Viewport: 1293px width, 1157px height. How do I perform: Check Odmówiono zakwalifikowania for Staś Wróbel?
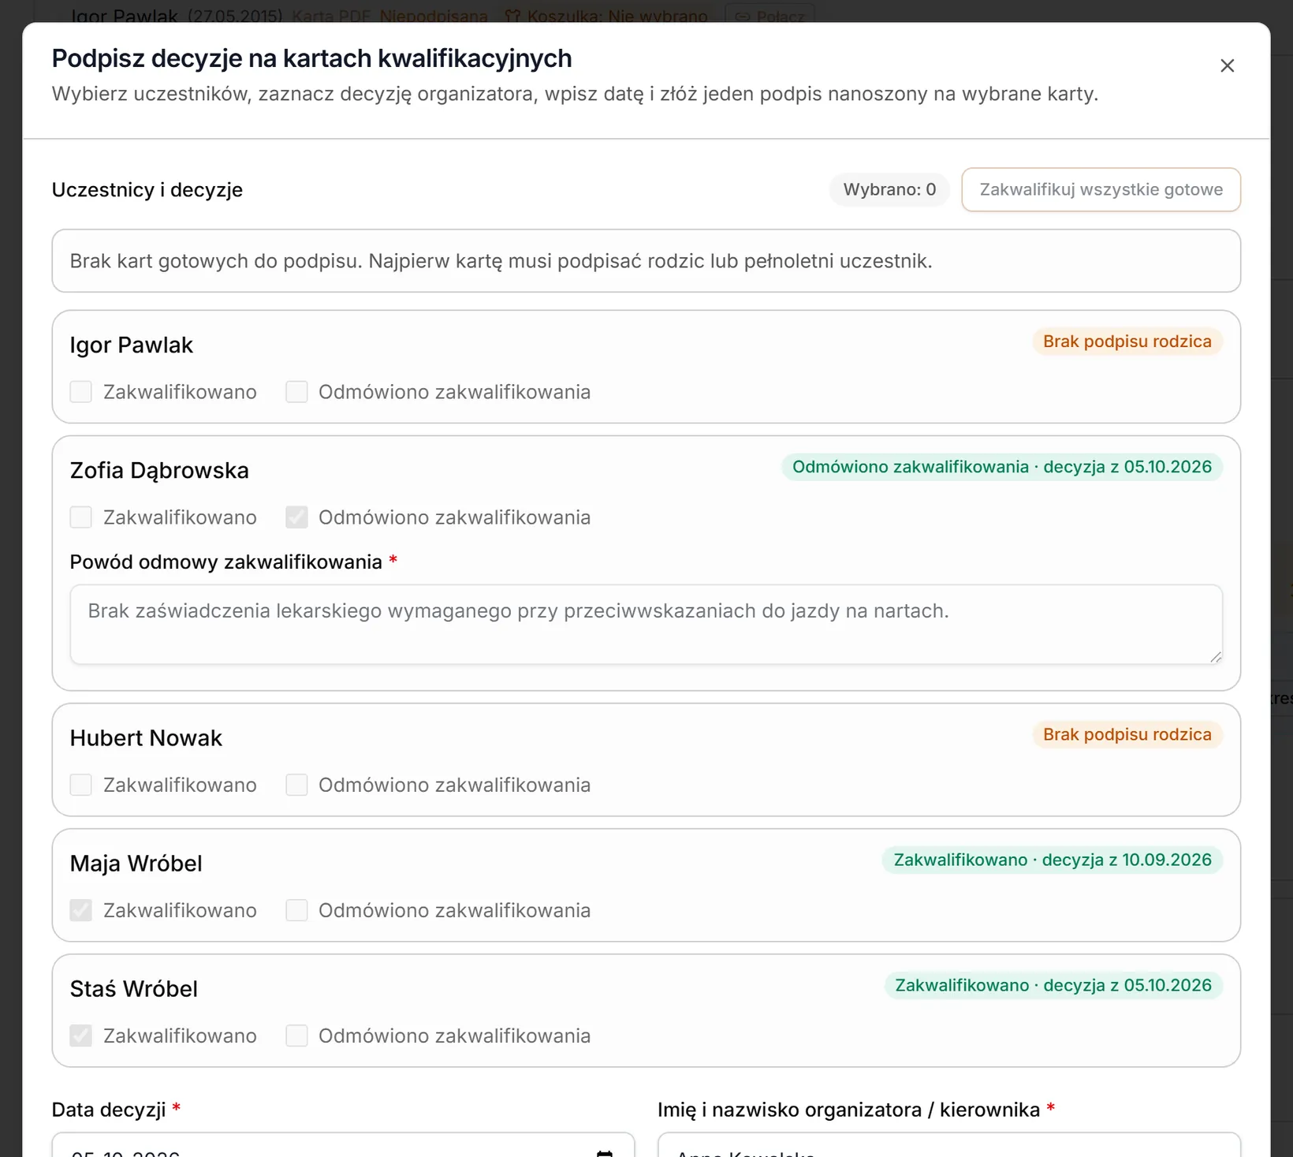296,1036
